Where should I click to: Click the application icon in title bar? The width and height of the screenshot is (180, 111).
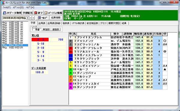point(3,2)
